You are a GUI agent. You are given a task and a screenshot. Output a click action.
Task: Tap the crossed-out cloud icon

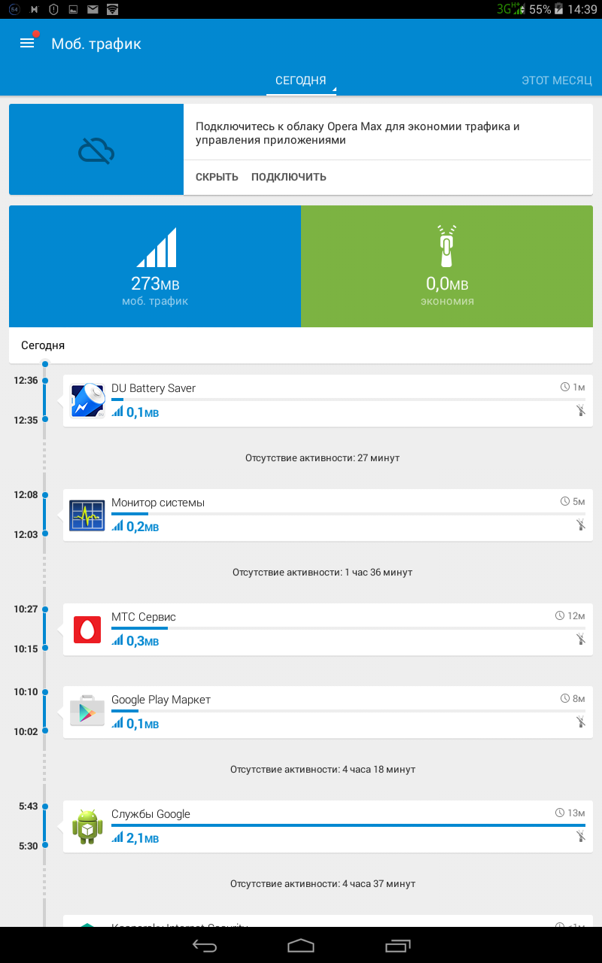click(96, 150)
